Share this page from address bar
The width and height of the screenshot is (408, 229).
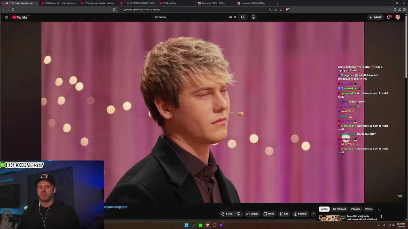pyautogui.click(x=281, y=10)
